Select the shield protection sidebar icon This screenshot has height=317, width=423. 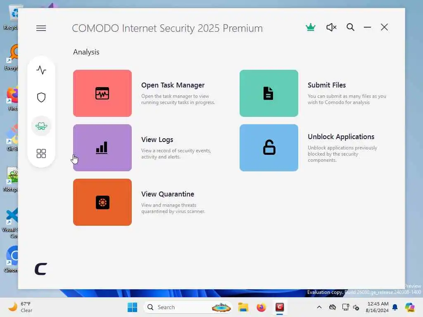(x=41, y=97)
